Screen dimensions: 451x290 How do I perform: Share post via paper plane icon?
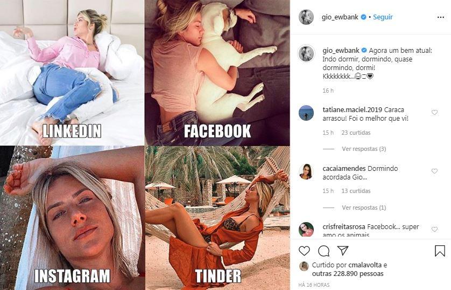343,251
